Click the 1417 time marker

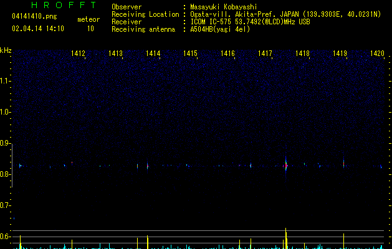click(265, 54)
